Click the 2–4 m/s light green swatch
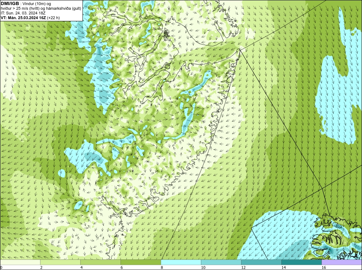This screenshot has width=362, height=270. coord(60,262)
